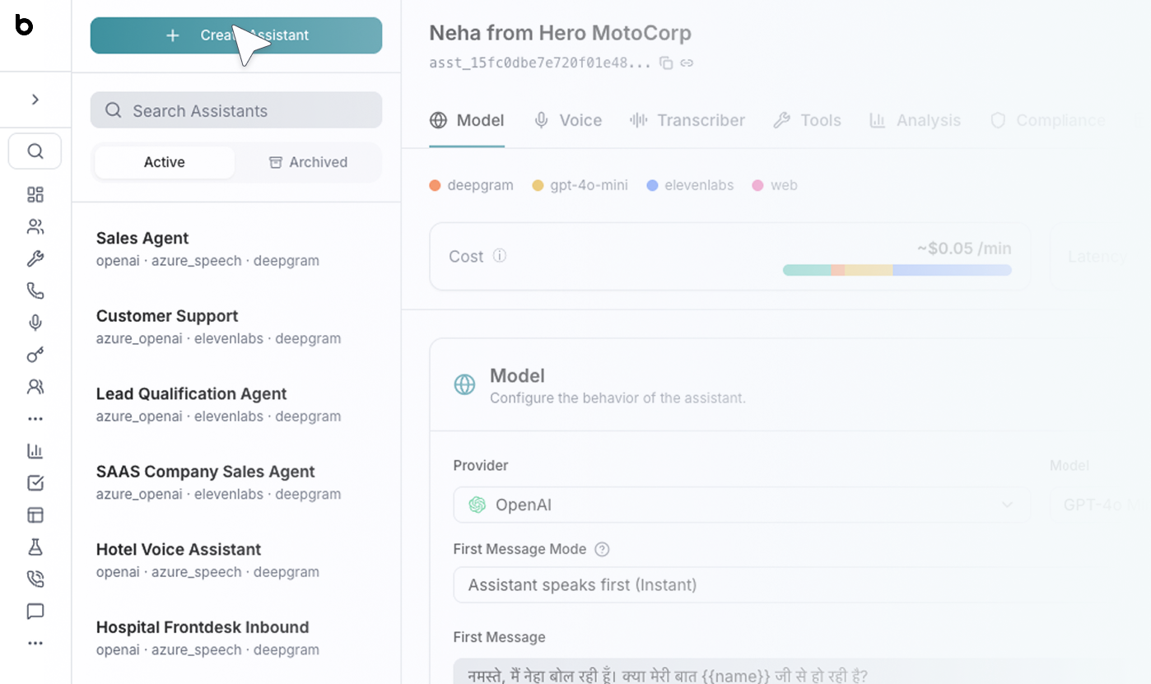This screenshot has height=684, width=1151.
Task: Click the Create Assistant button
Action: pyautogui.click(x=236, y=35)
